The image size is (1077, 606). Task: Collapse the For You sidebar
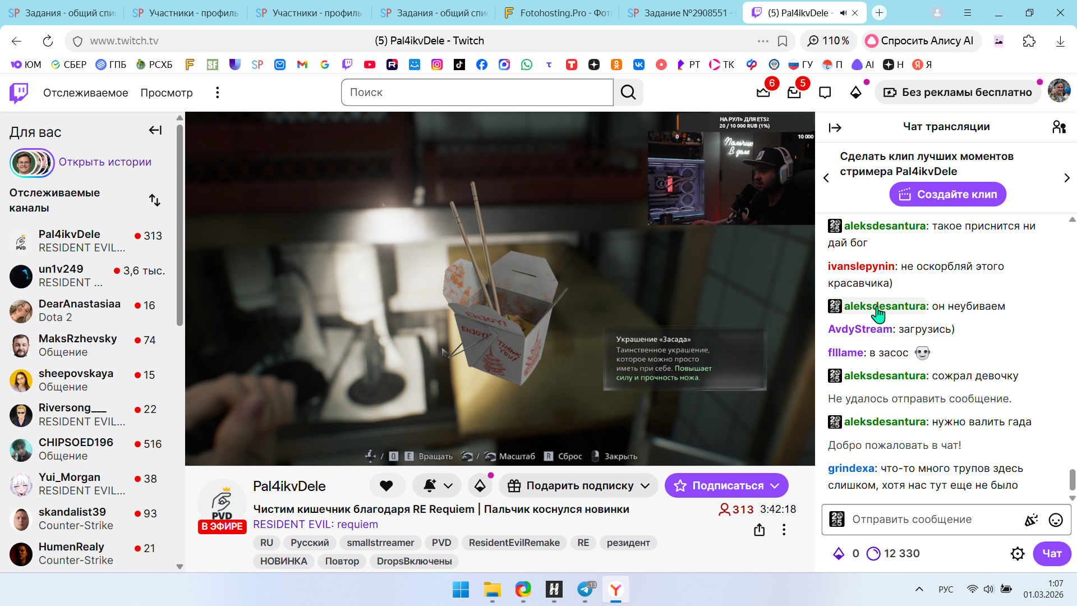coord(155,131)
